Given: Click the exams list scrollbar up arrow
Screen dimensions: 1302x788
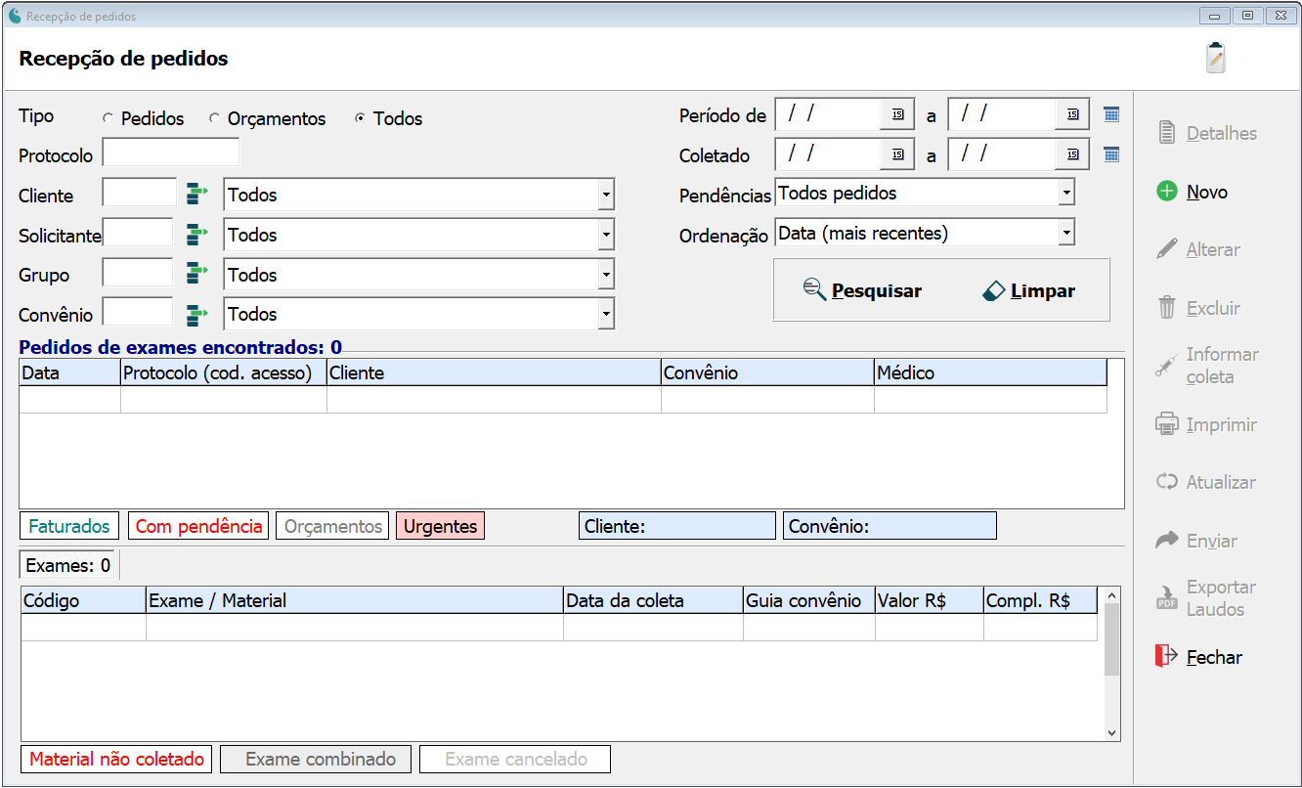Looking at the screenshot, I should (x=1112, y=595).
